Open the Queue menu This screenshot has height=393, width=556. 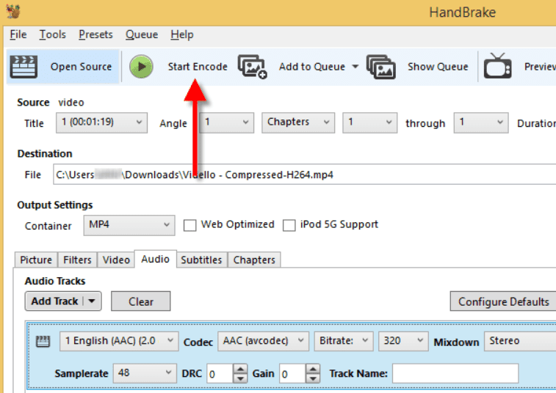(x=142, y=34)
